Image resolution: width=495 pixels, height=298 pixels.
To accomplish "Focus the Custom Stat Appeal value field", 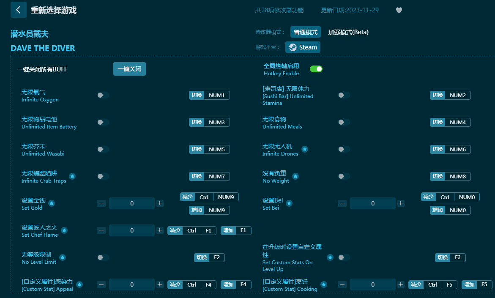I will (x=132, y=284).
